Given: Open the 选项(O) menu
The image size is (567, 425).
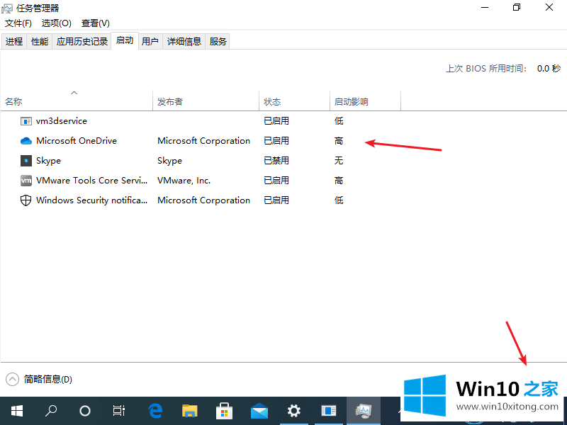Looking at the screenshot, I should pyautogui.click(x=57, y=23).
